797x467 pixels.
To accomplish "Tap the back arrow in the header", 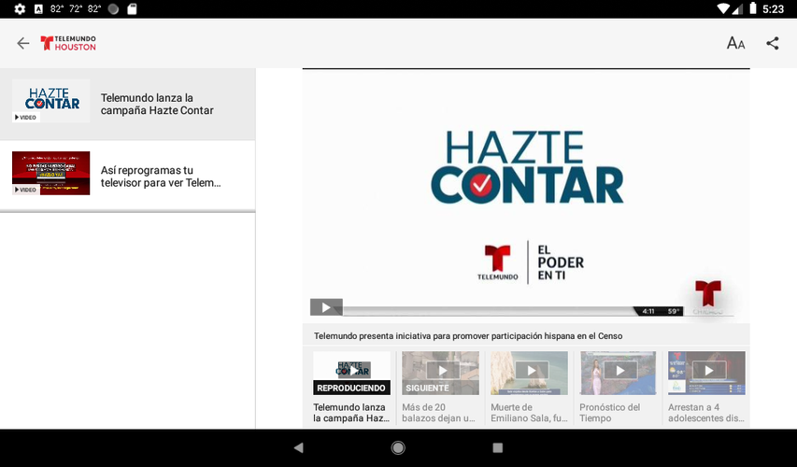I will pyautogui.click(x=22, y=43).
